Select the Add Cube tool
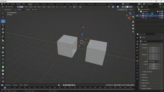 point(3,44)
